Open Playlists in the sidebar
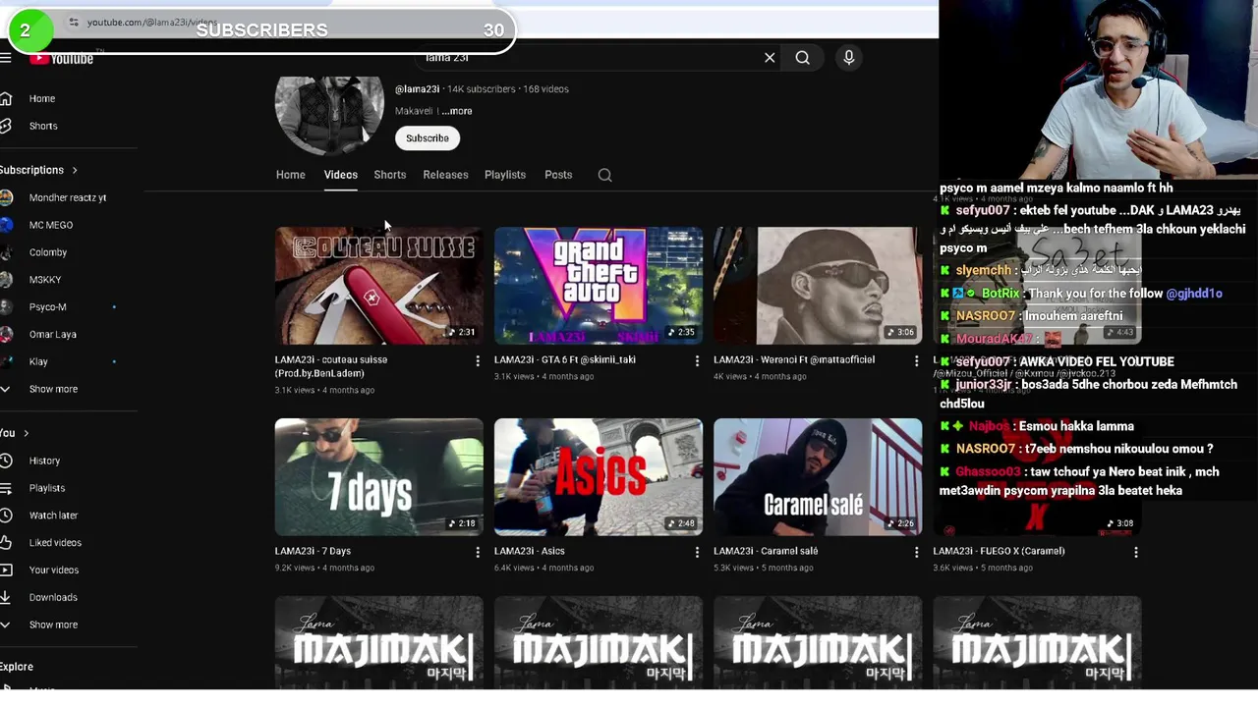This screenshot has height=707, width=1258. click(46, 488)
